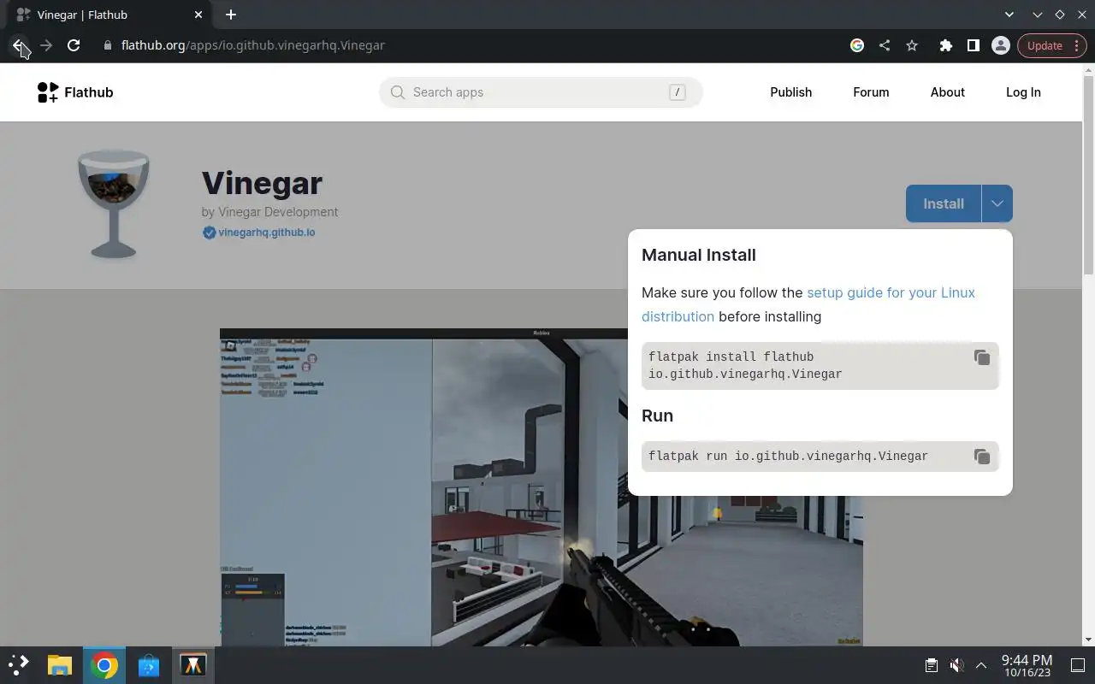Open the Google icon in address bar

pyautogui.click(x=857, y=45)
